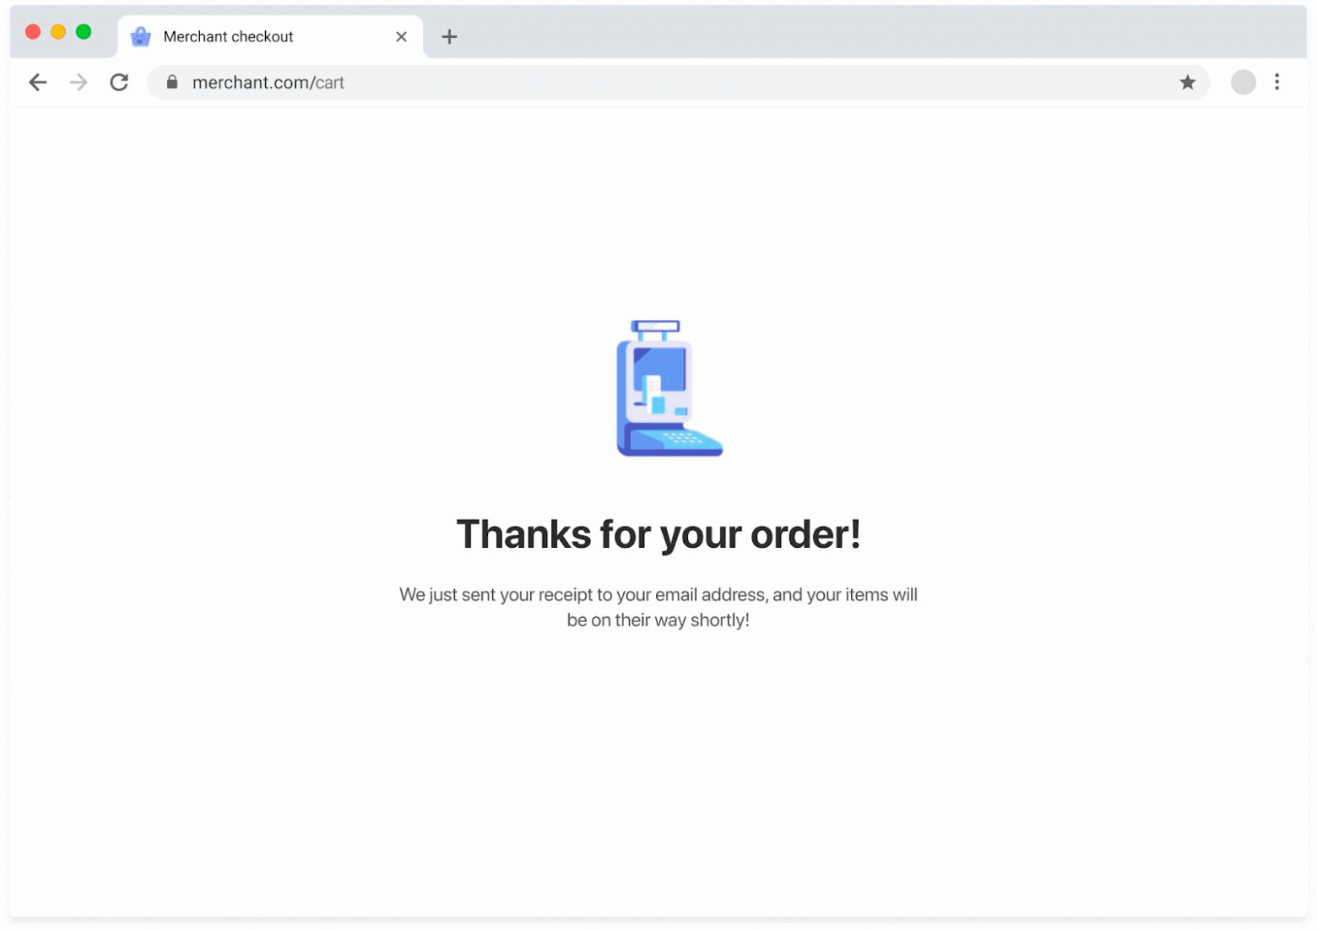Bookmark page with the star icon

coord(1188,82)
